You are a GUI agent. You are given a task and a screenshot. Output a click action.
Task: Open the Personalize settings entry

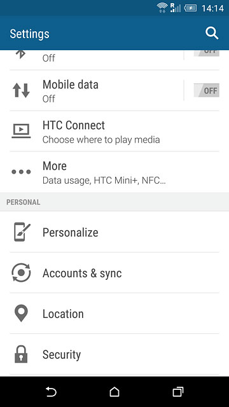pos(114,231)
